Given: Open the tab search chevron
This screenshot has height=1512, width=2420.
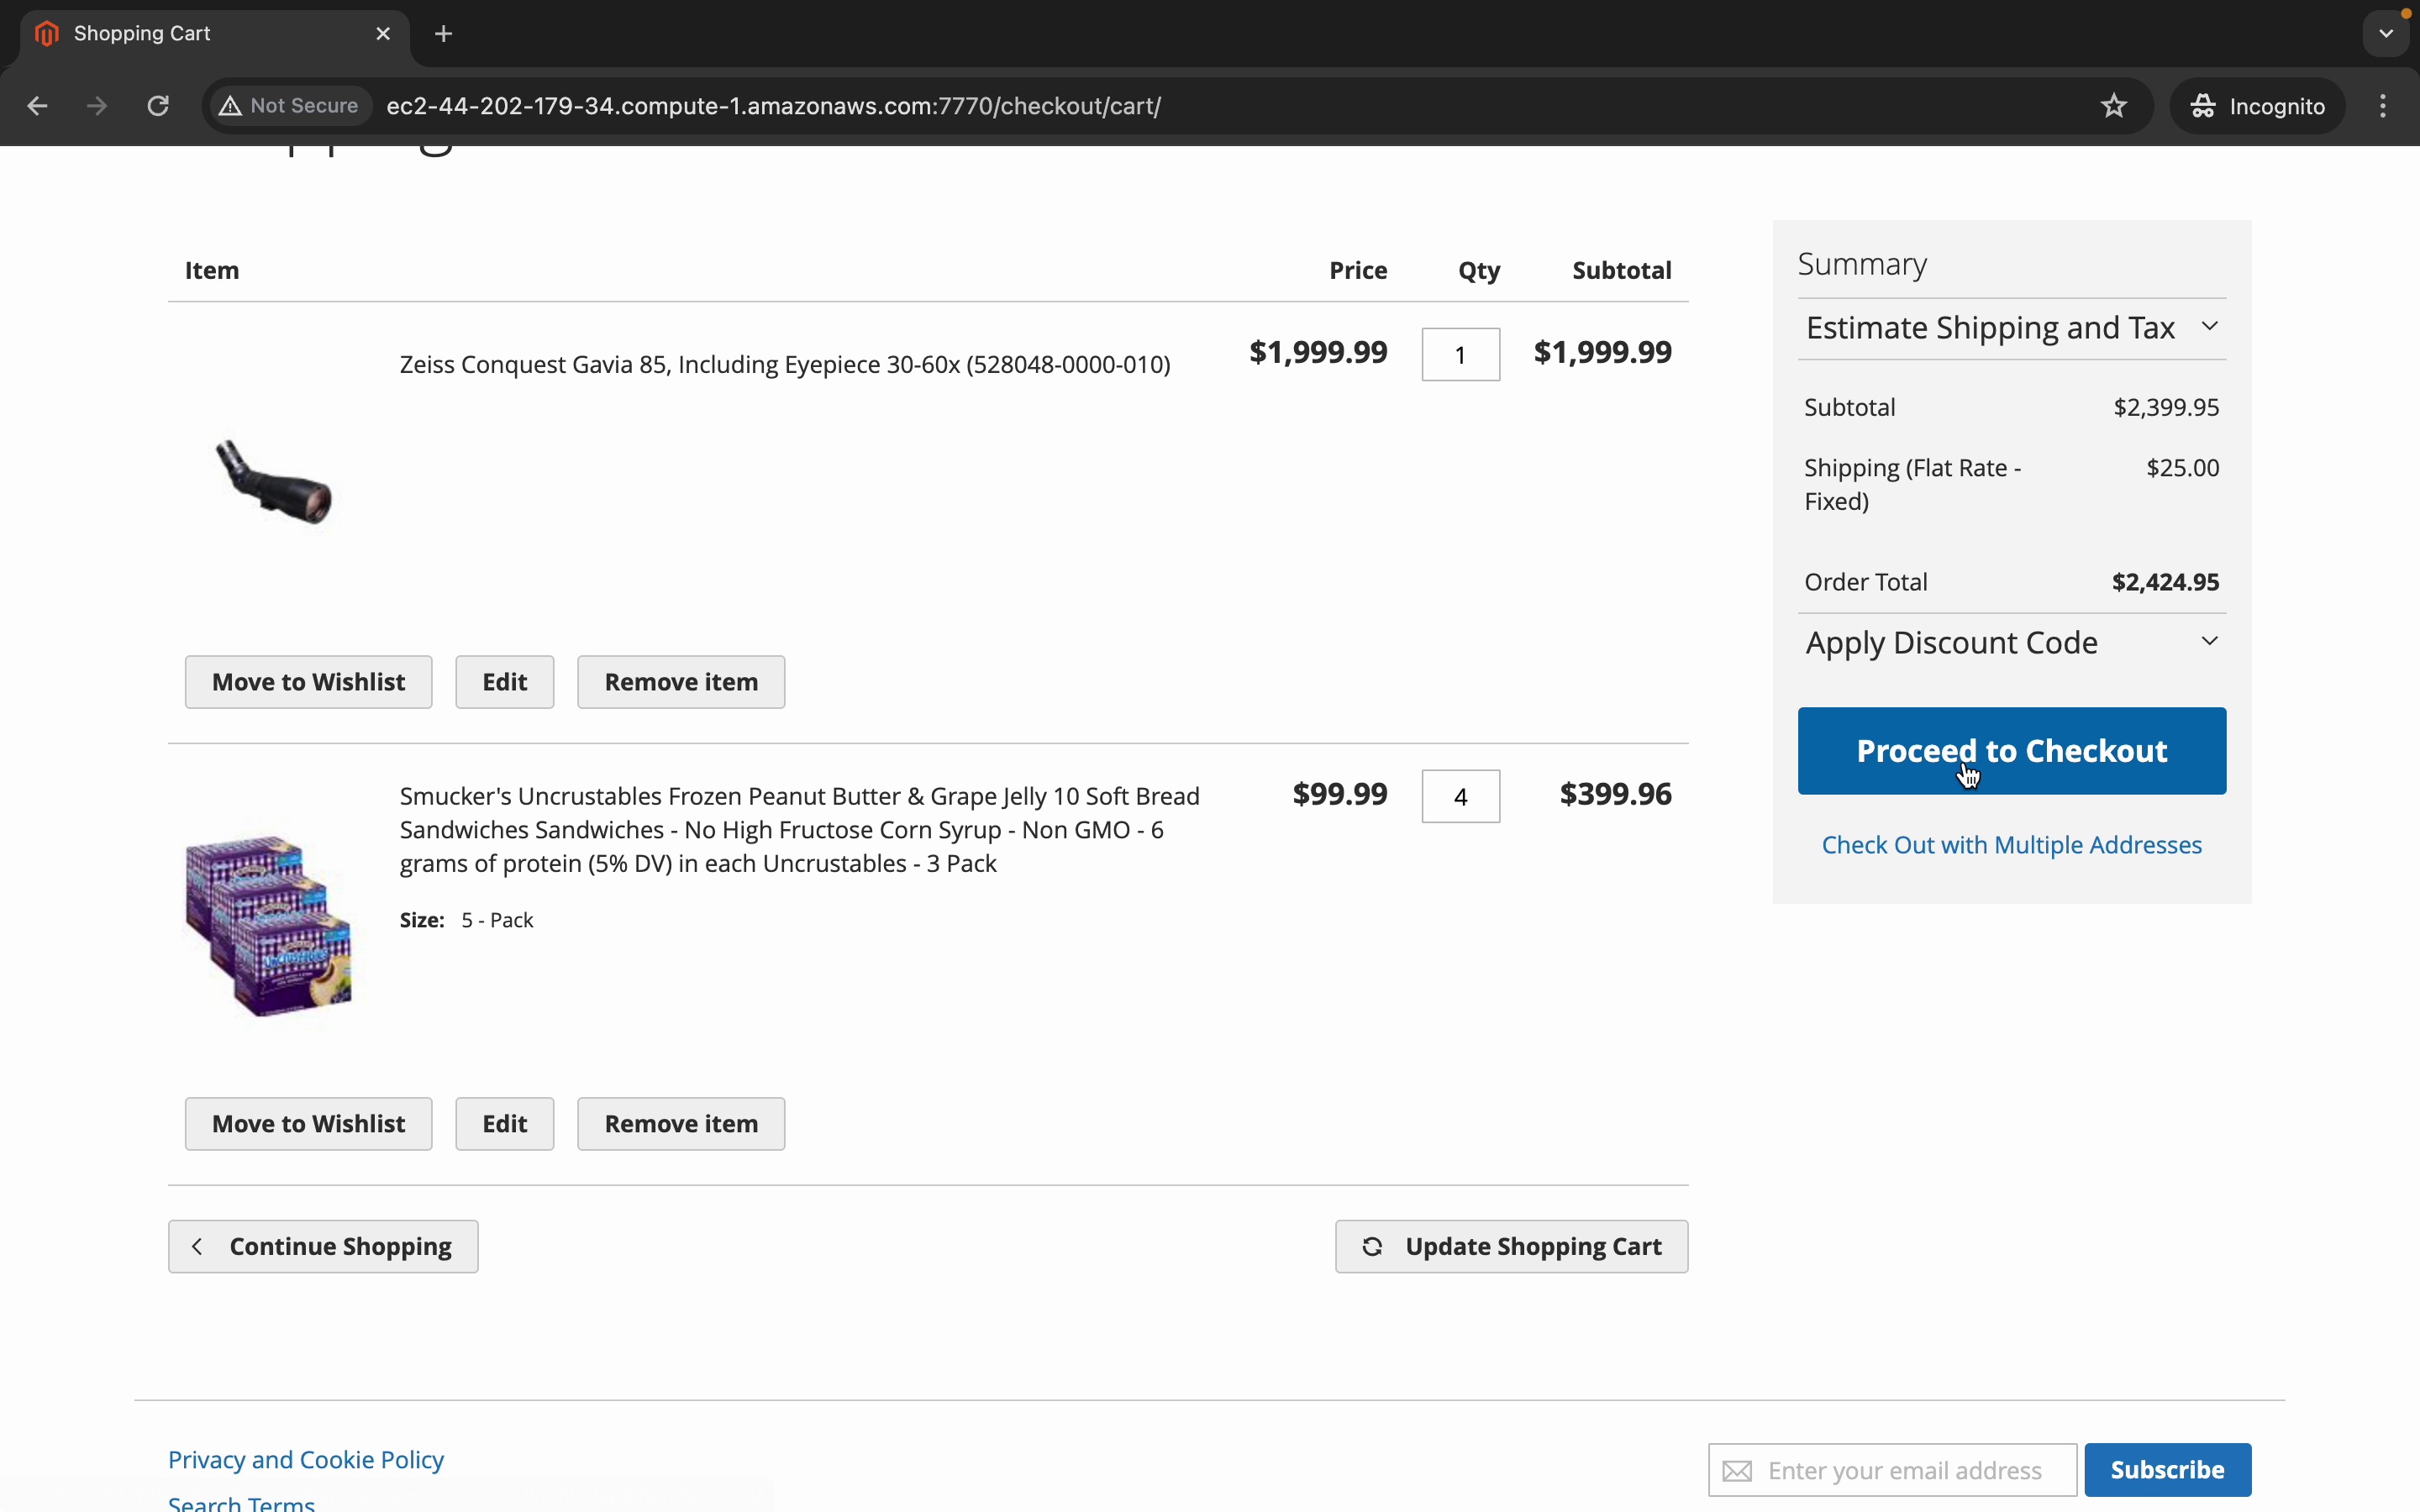Looking at the screenshot, I should (x=2386, y=34).
